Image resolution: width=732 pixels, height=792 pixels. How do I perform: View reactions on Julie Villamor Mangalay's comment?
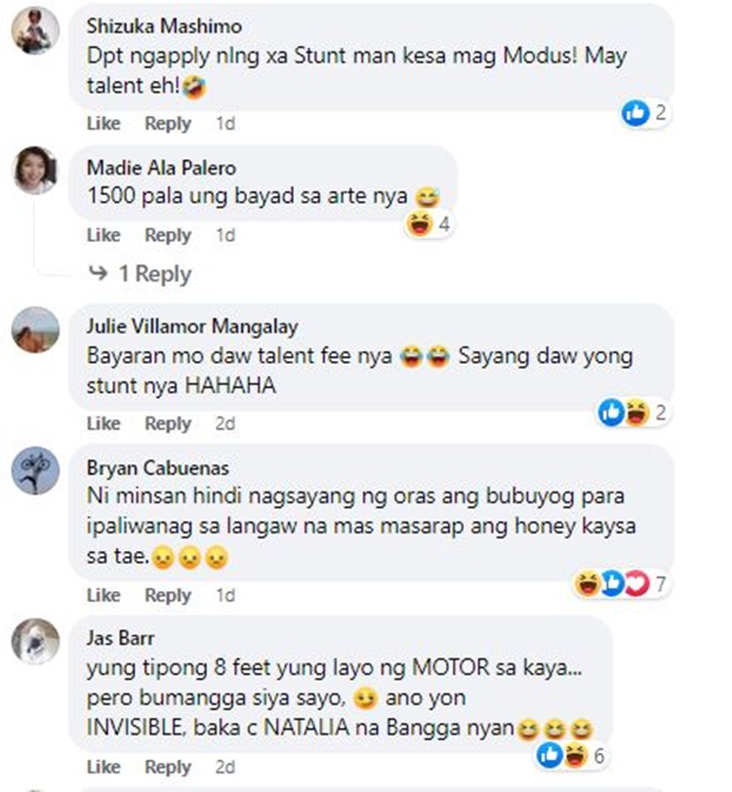click(632, 413)
